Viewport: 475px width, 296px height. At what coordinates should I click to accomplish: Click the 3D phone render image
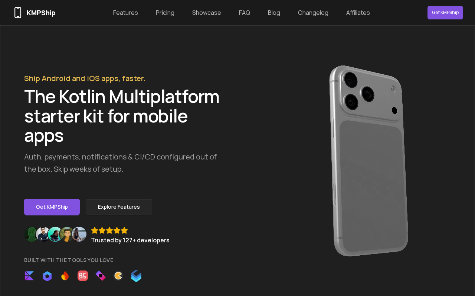pos(369,161)
